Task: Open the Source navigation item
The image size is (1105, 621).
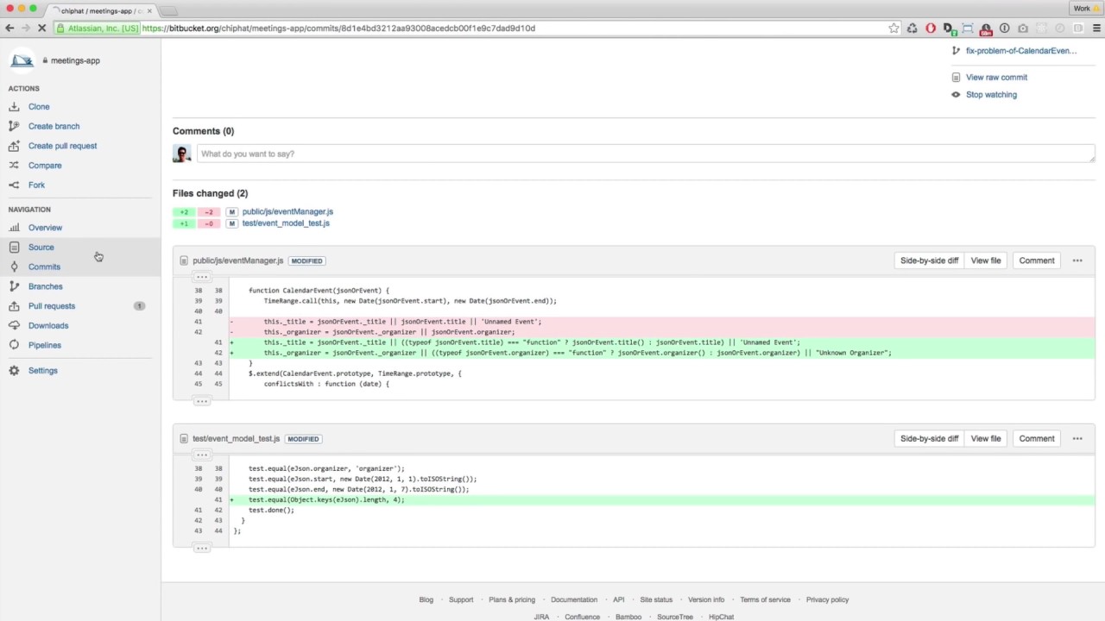Action: (x=41, y=248)
